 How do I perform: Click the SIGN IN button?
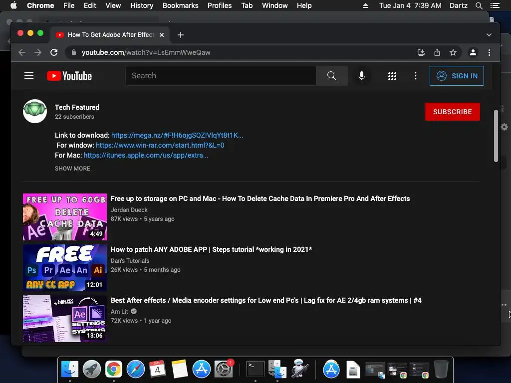tap(457, 76)
